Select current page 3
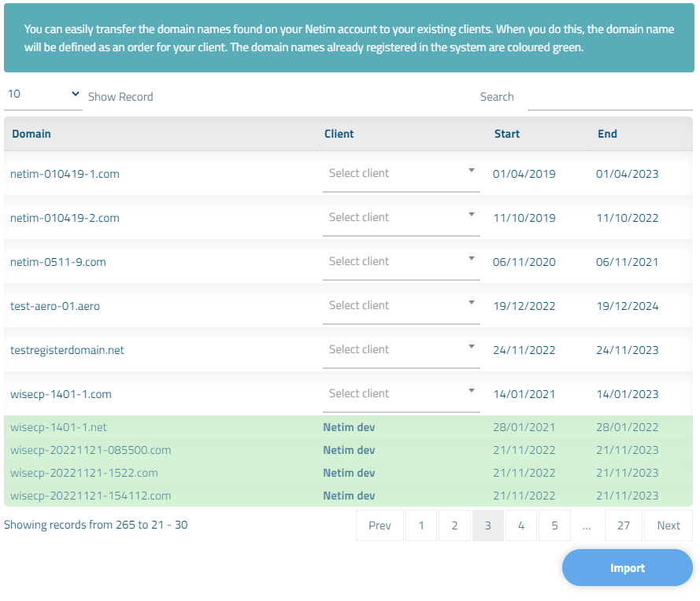The image size is (700, 601). [488, 525]
